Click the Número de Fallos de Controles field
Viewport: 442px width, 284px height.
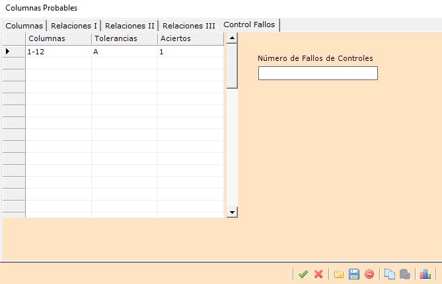click(x=318, y=73)
